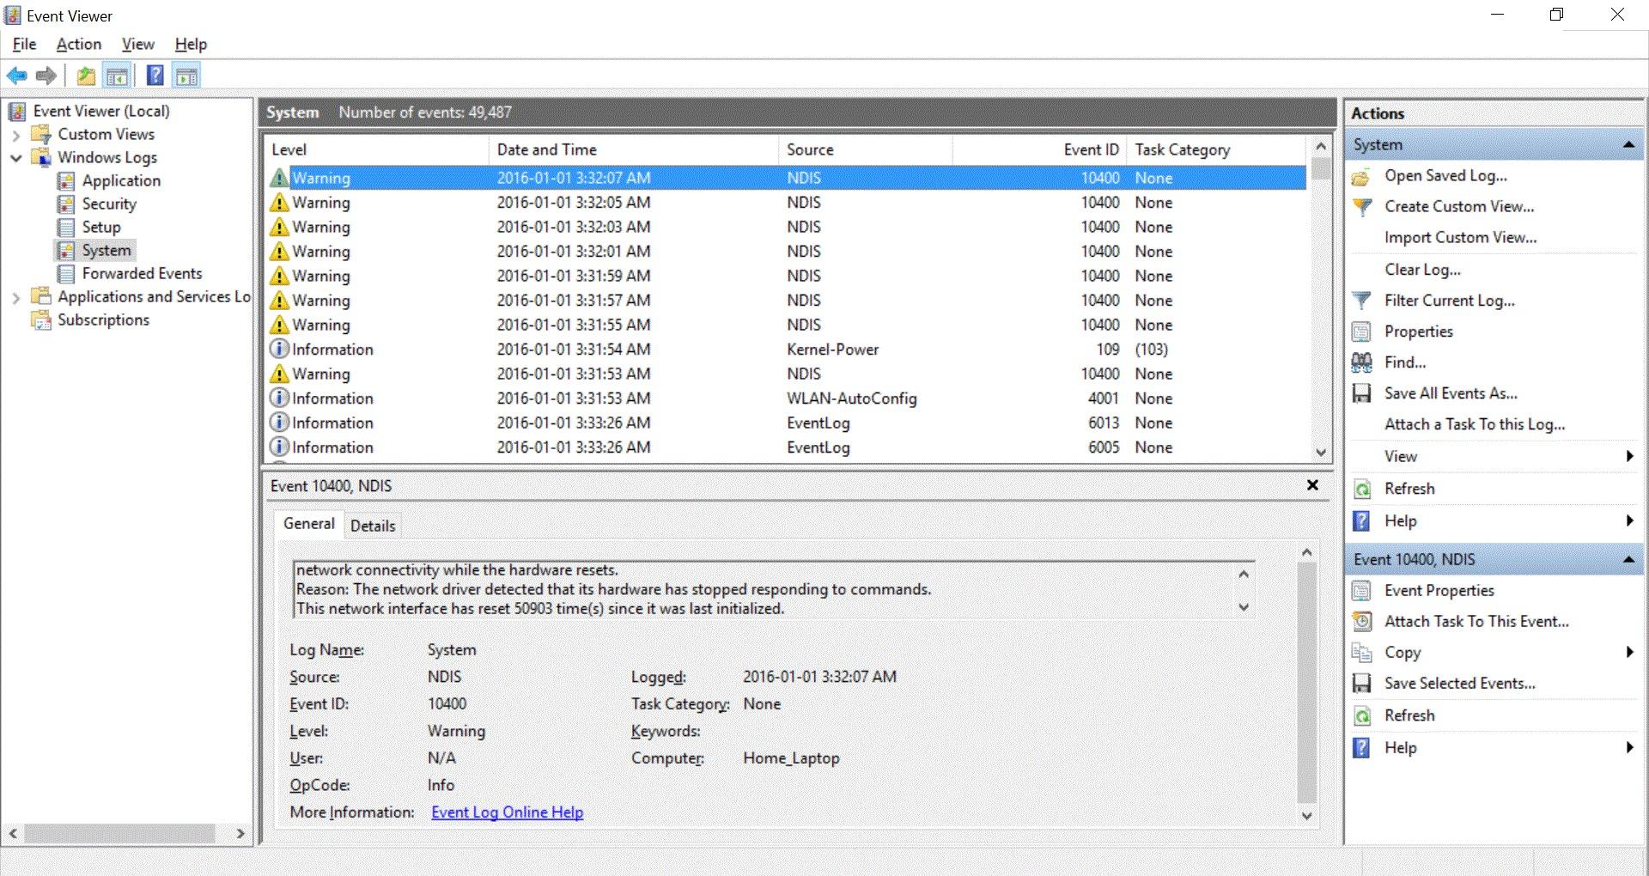The width and height of the screenshot is (1649, 876).
Task: Open the Action menu
Action: coord(78,45)
